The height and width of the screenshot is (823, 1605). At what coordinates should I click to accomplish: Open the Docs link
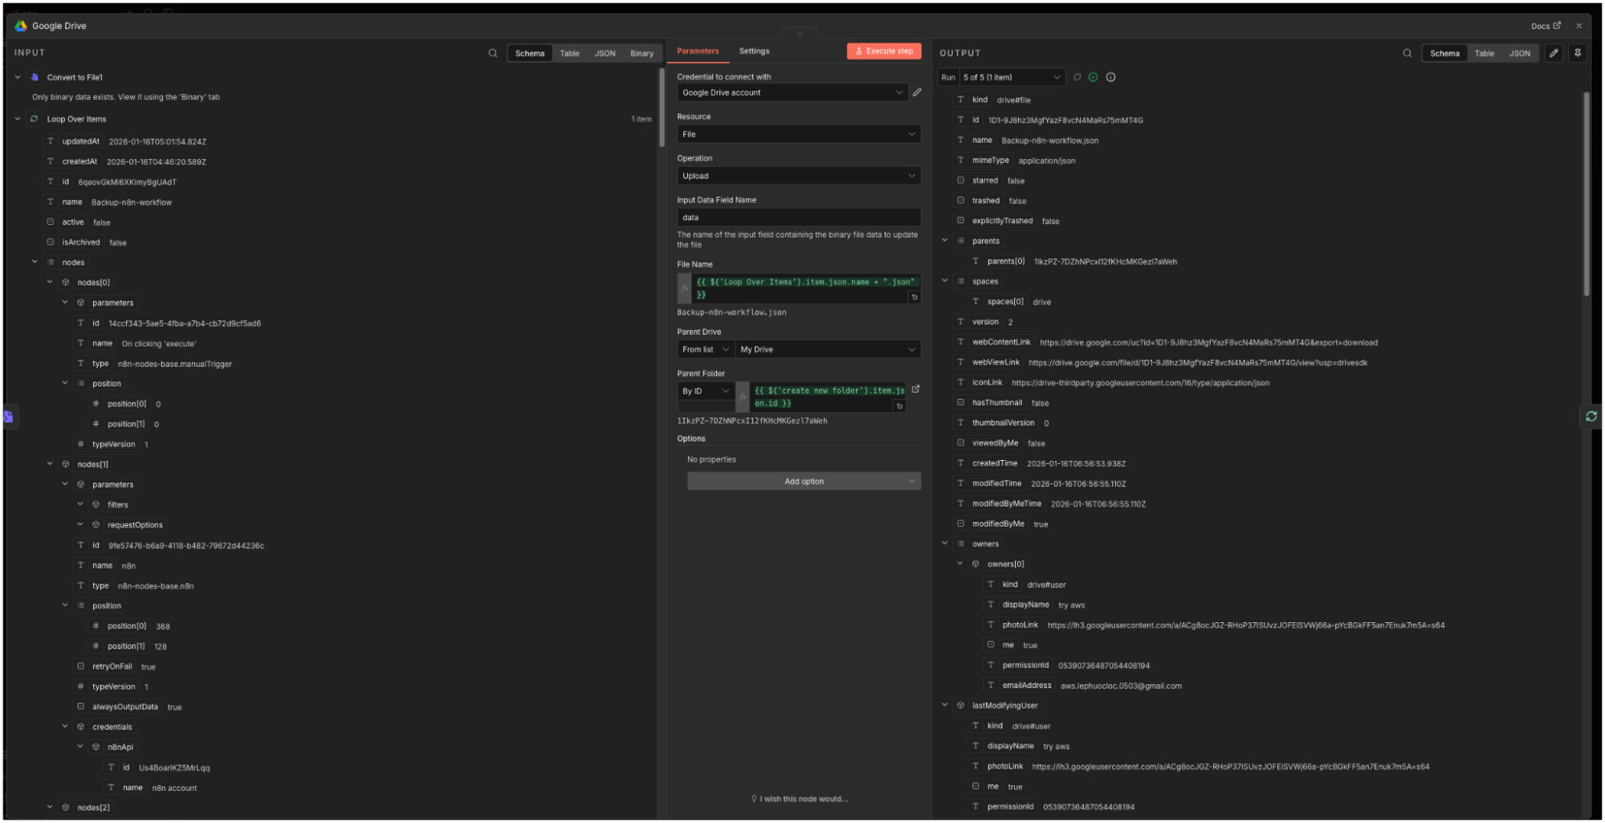click(x=1545, y=26)
